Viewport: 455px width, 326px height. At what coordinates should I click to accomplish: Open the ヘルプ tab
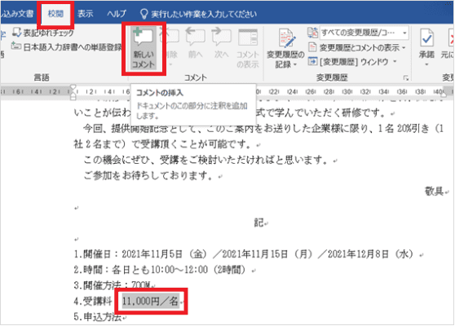coord(117,14)
